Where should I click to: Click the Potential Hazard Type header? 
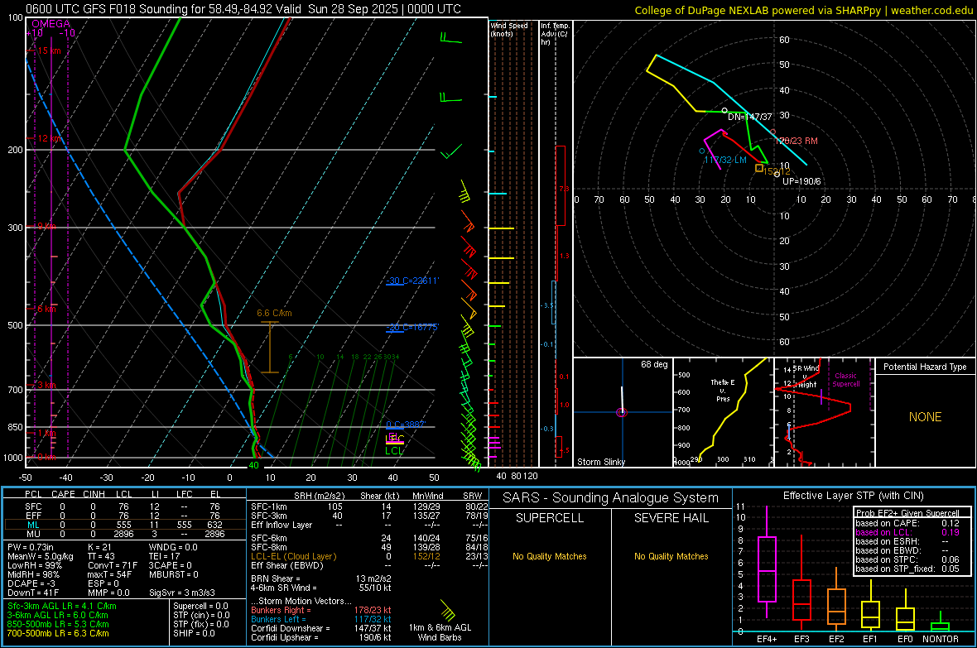tap(925, 367)
